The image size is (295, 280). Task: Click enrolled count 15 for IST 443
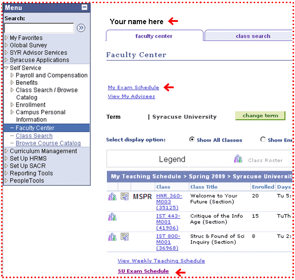tap(255, 216)
